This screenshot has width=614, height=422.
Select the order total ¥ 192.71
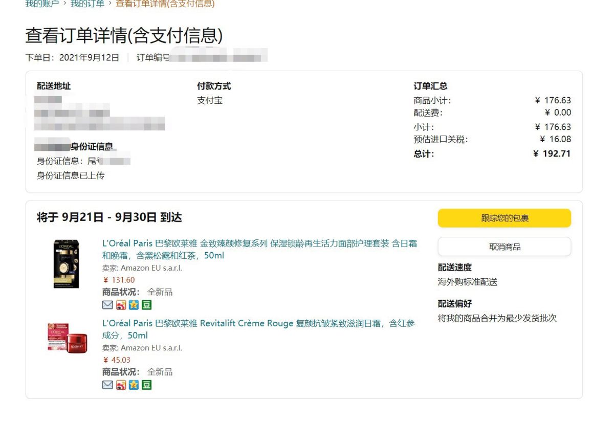[x=552, y=153]
